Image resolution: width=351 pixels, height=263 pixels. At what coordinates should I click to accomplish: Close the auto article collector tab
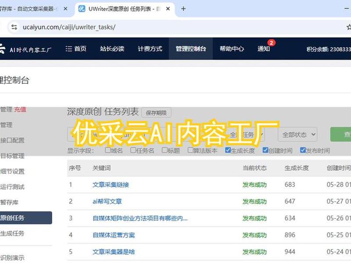pyautogui.click(x=65, y=9)
